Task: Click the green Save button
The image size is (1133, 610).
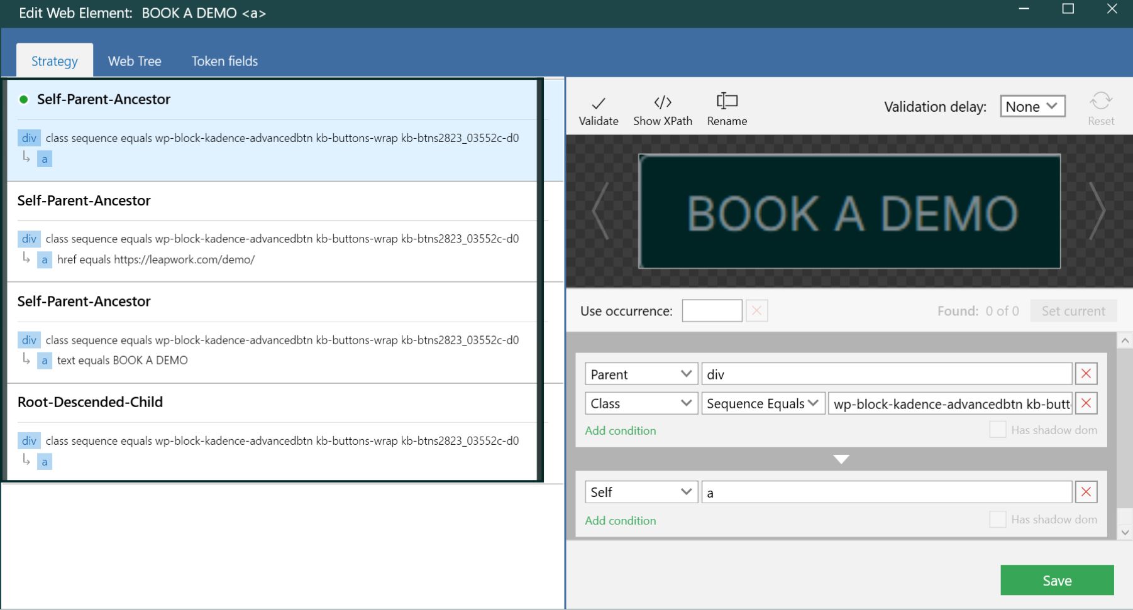Action: point(1057,580)
